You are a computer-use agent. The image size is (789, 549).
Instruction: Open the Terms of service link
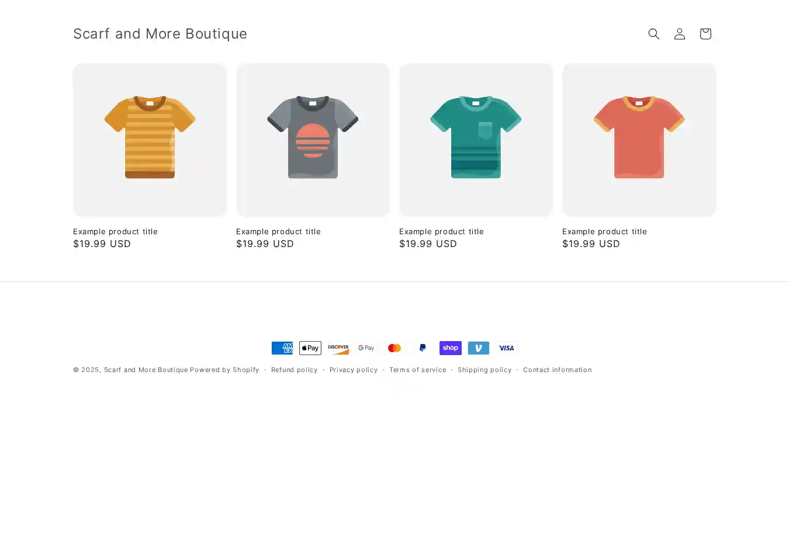417,370
